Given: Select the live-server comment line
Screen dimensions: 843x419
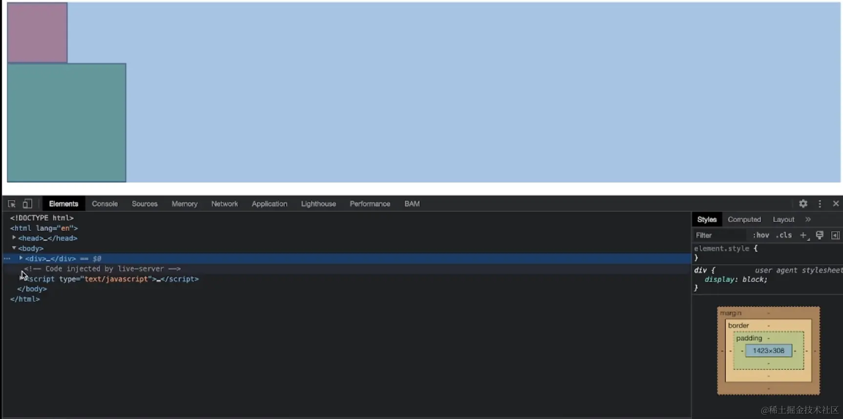Looking at the screenshot, I should 103,269.
